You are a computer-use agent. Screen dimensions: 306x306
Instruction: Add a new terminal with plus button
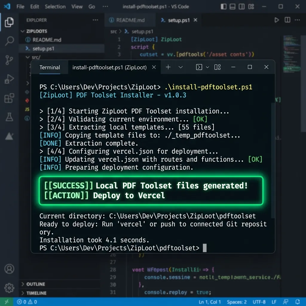click(168, 67)
